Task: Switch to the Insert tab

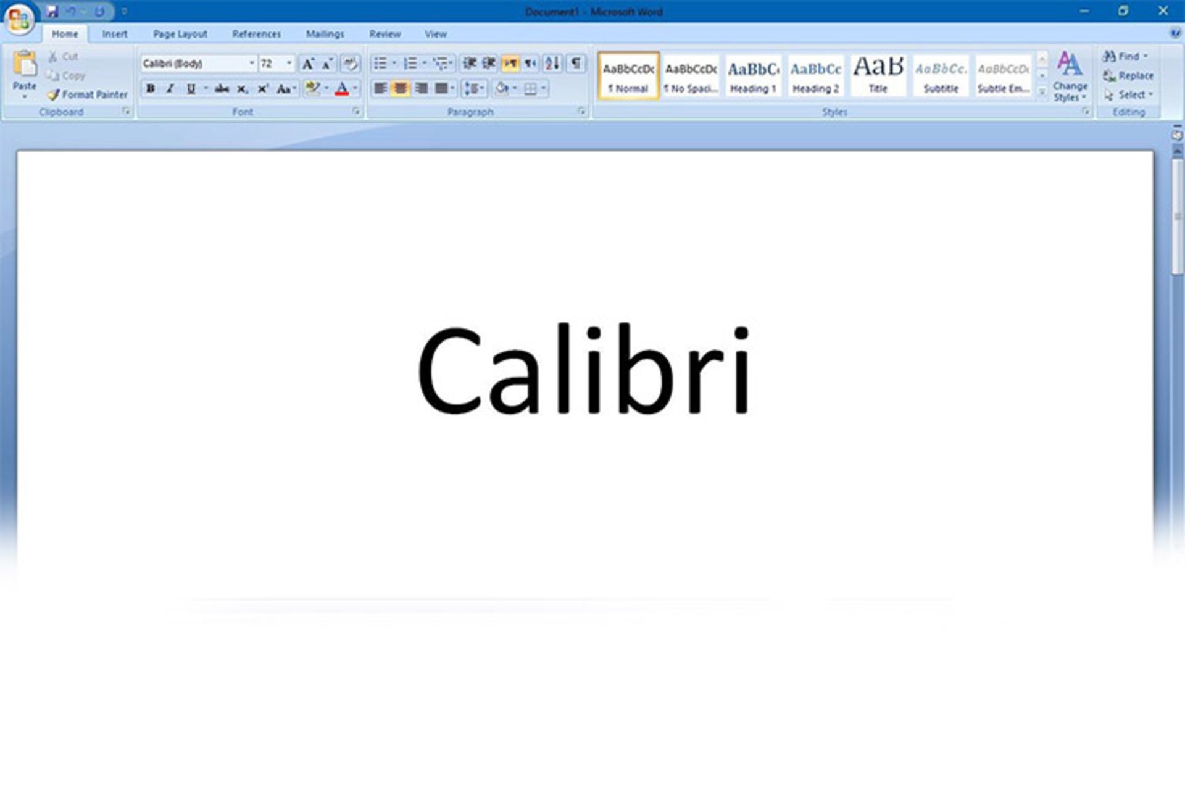Action: (x=115, y=34)
